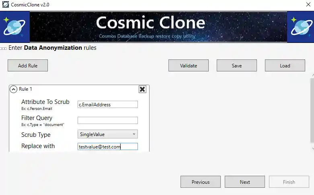Click Save to store the rules
Screen dimensions: 314x195
click(x=237, y=65)
